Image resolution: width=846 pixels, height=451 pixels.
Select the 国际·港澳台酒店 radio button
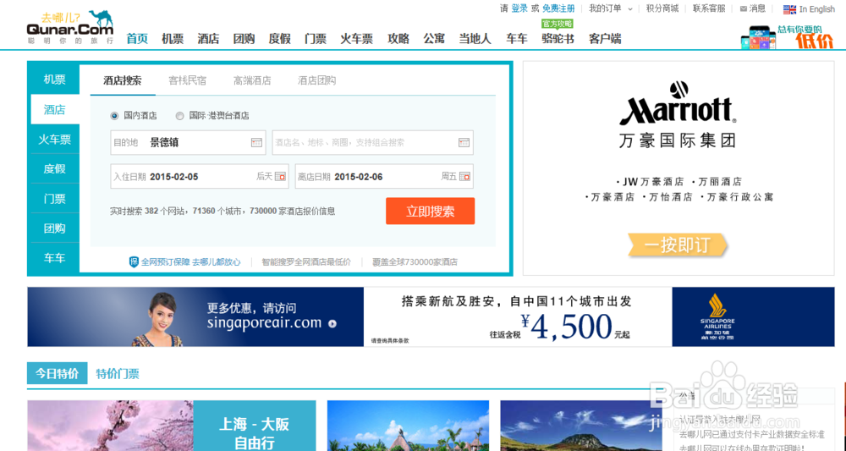click(x=179, y=115)
